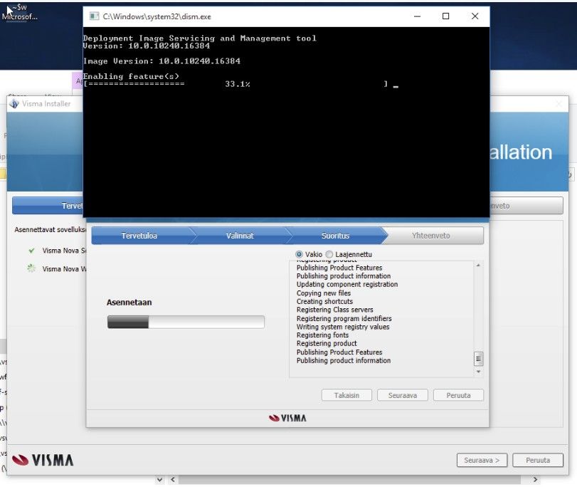Click the log list scrollbar thumb
Image resolution: width=577 pixels, height=487 pixels.
pos(478,358)
